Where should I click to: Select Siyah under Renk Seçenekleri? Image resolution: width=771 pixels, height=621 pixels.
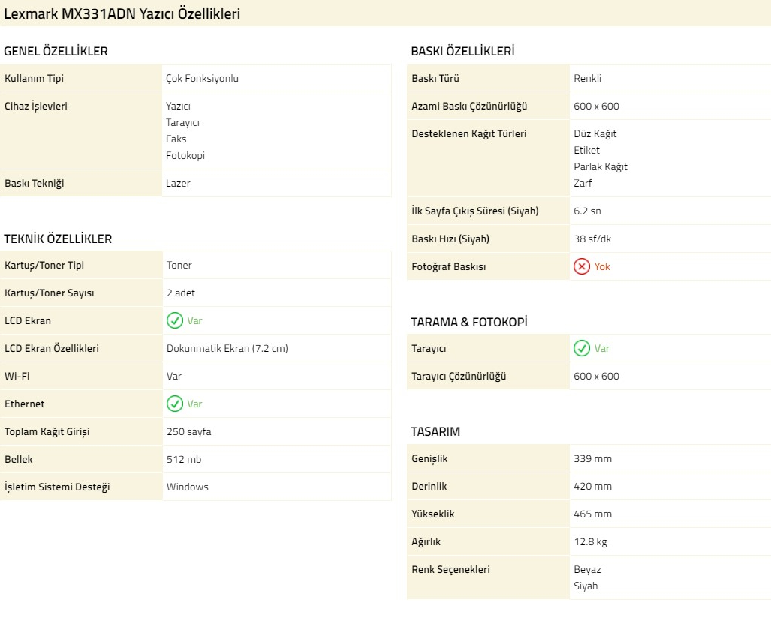tap(586, 586)
